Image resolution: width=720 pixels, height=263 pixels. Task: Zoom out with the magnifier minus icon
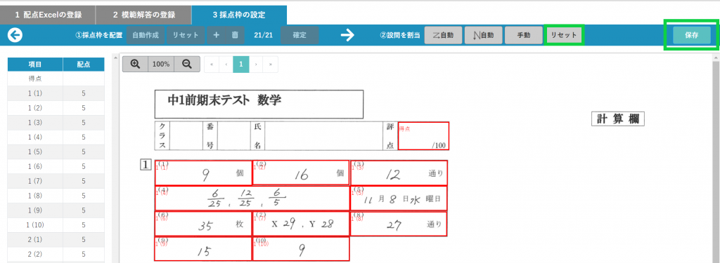(x=187, y=64)
